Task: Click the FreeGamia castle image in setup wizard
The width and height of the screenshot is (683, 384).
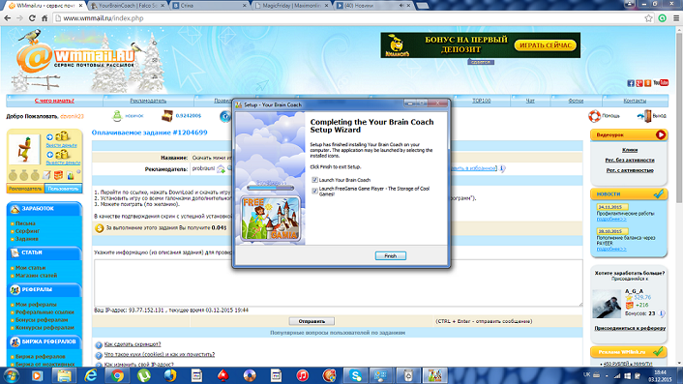Action: [x=271, y=219]
